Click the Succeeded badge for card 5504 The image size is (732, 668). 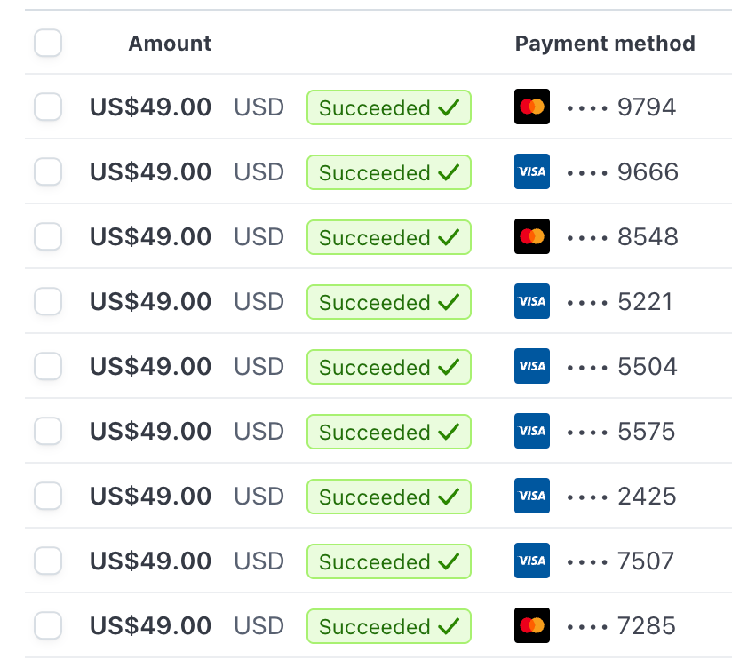[x=389, y=367]
